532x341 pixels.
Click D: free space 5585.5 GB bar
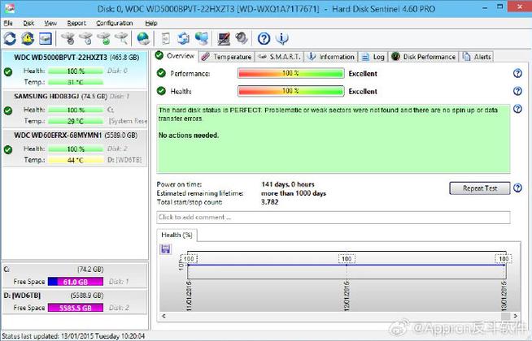76,308
